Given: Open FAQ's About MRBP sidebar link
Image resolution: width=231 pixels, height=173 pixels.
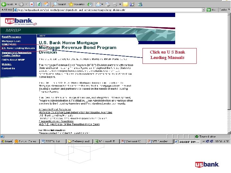Looking at the screenshot, I should [x=13, y=60].
